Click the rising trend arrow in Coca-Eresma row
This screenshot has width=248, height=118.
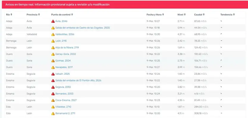(x=221, y=100)
